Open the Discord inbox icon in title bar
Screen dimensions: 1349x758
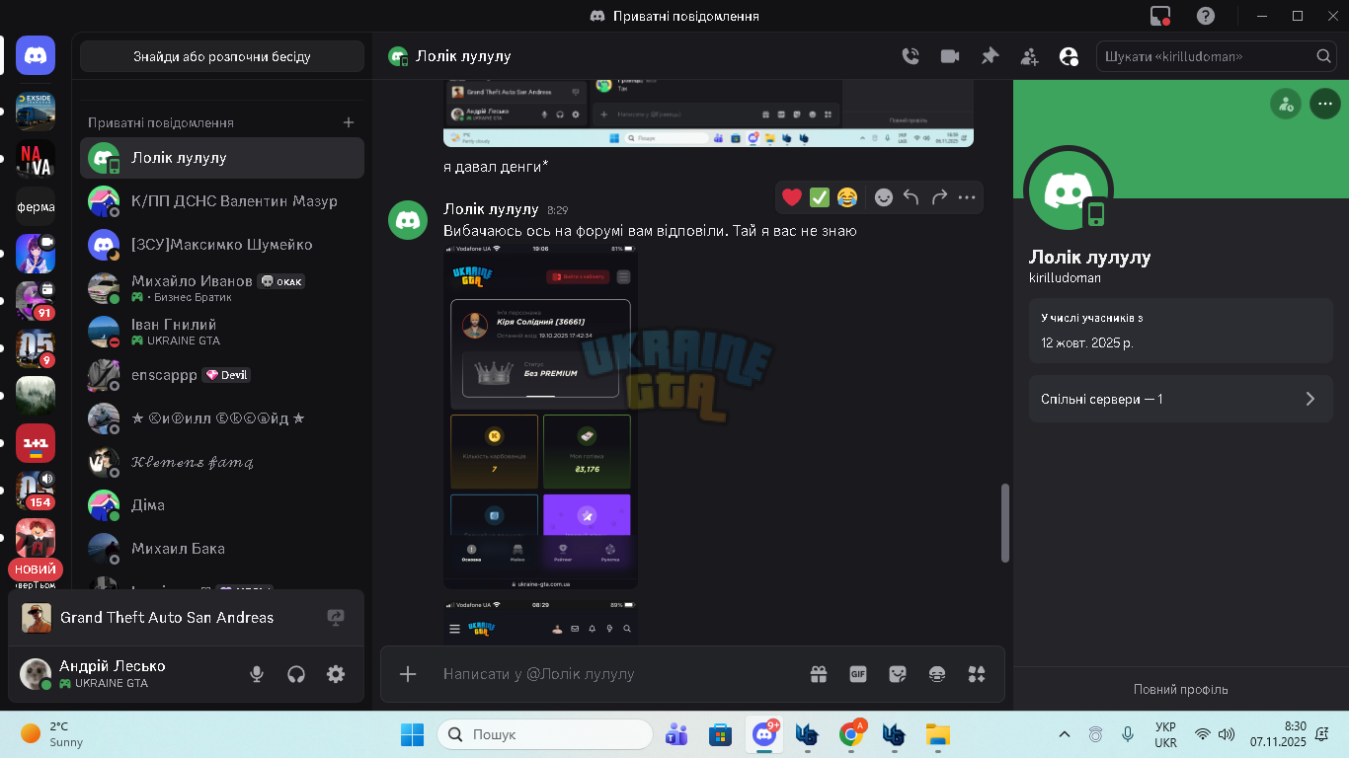click(x=1160, y=16)
